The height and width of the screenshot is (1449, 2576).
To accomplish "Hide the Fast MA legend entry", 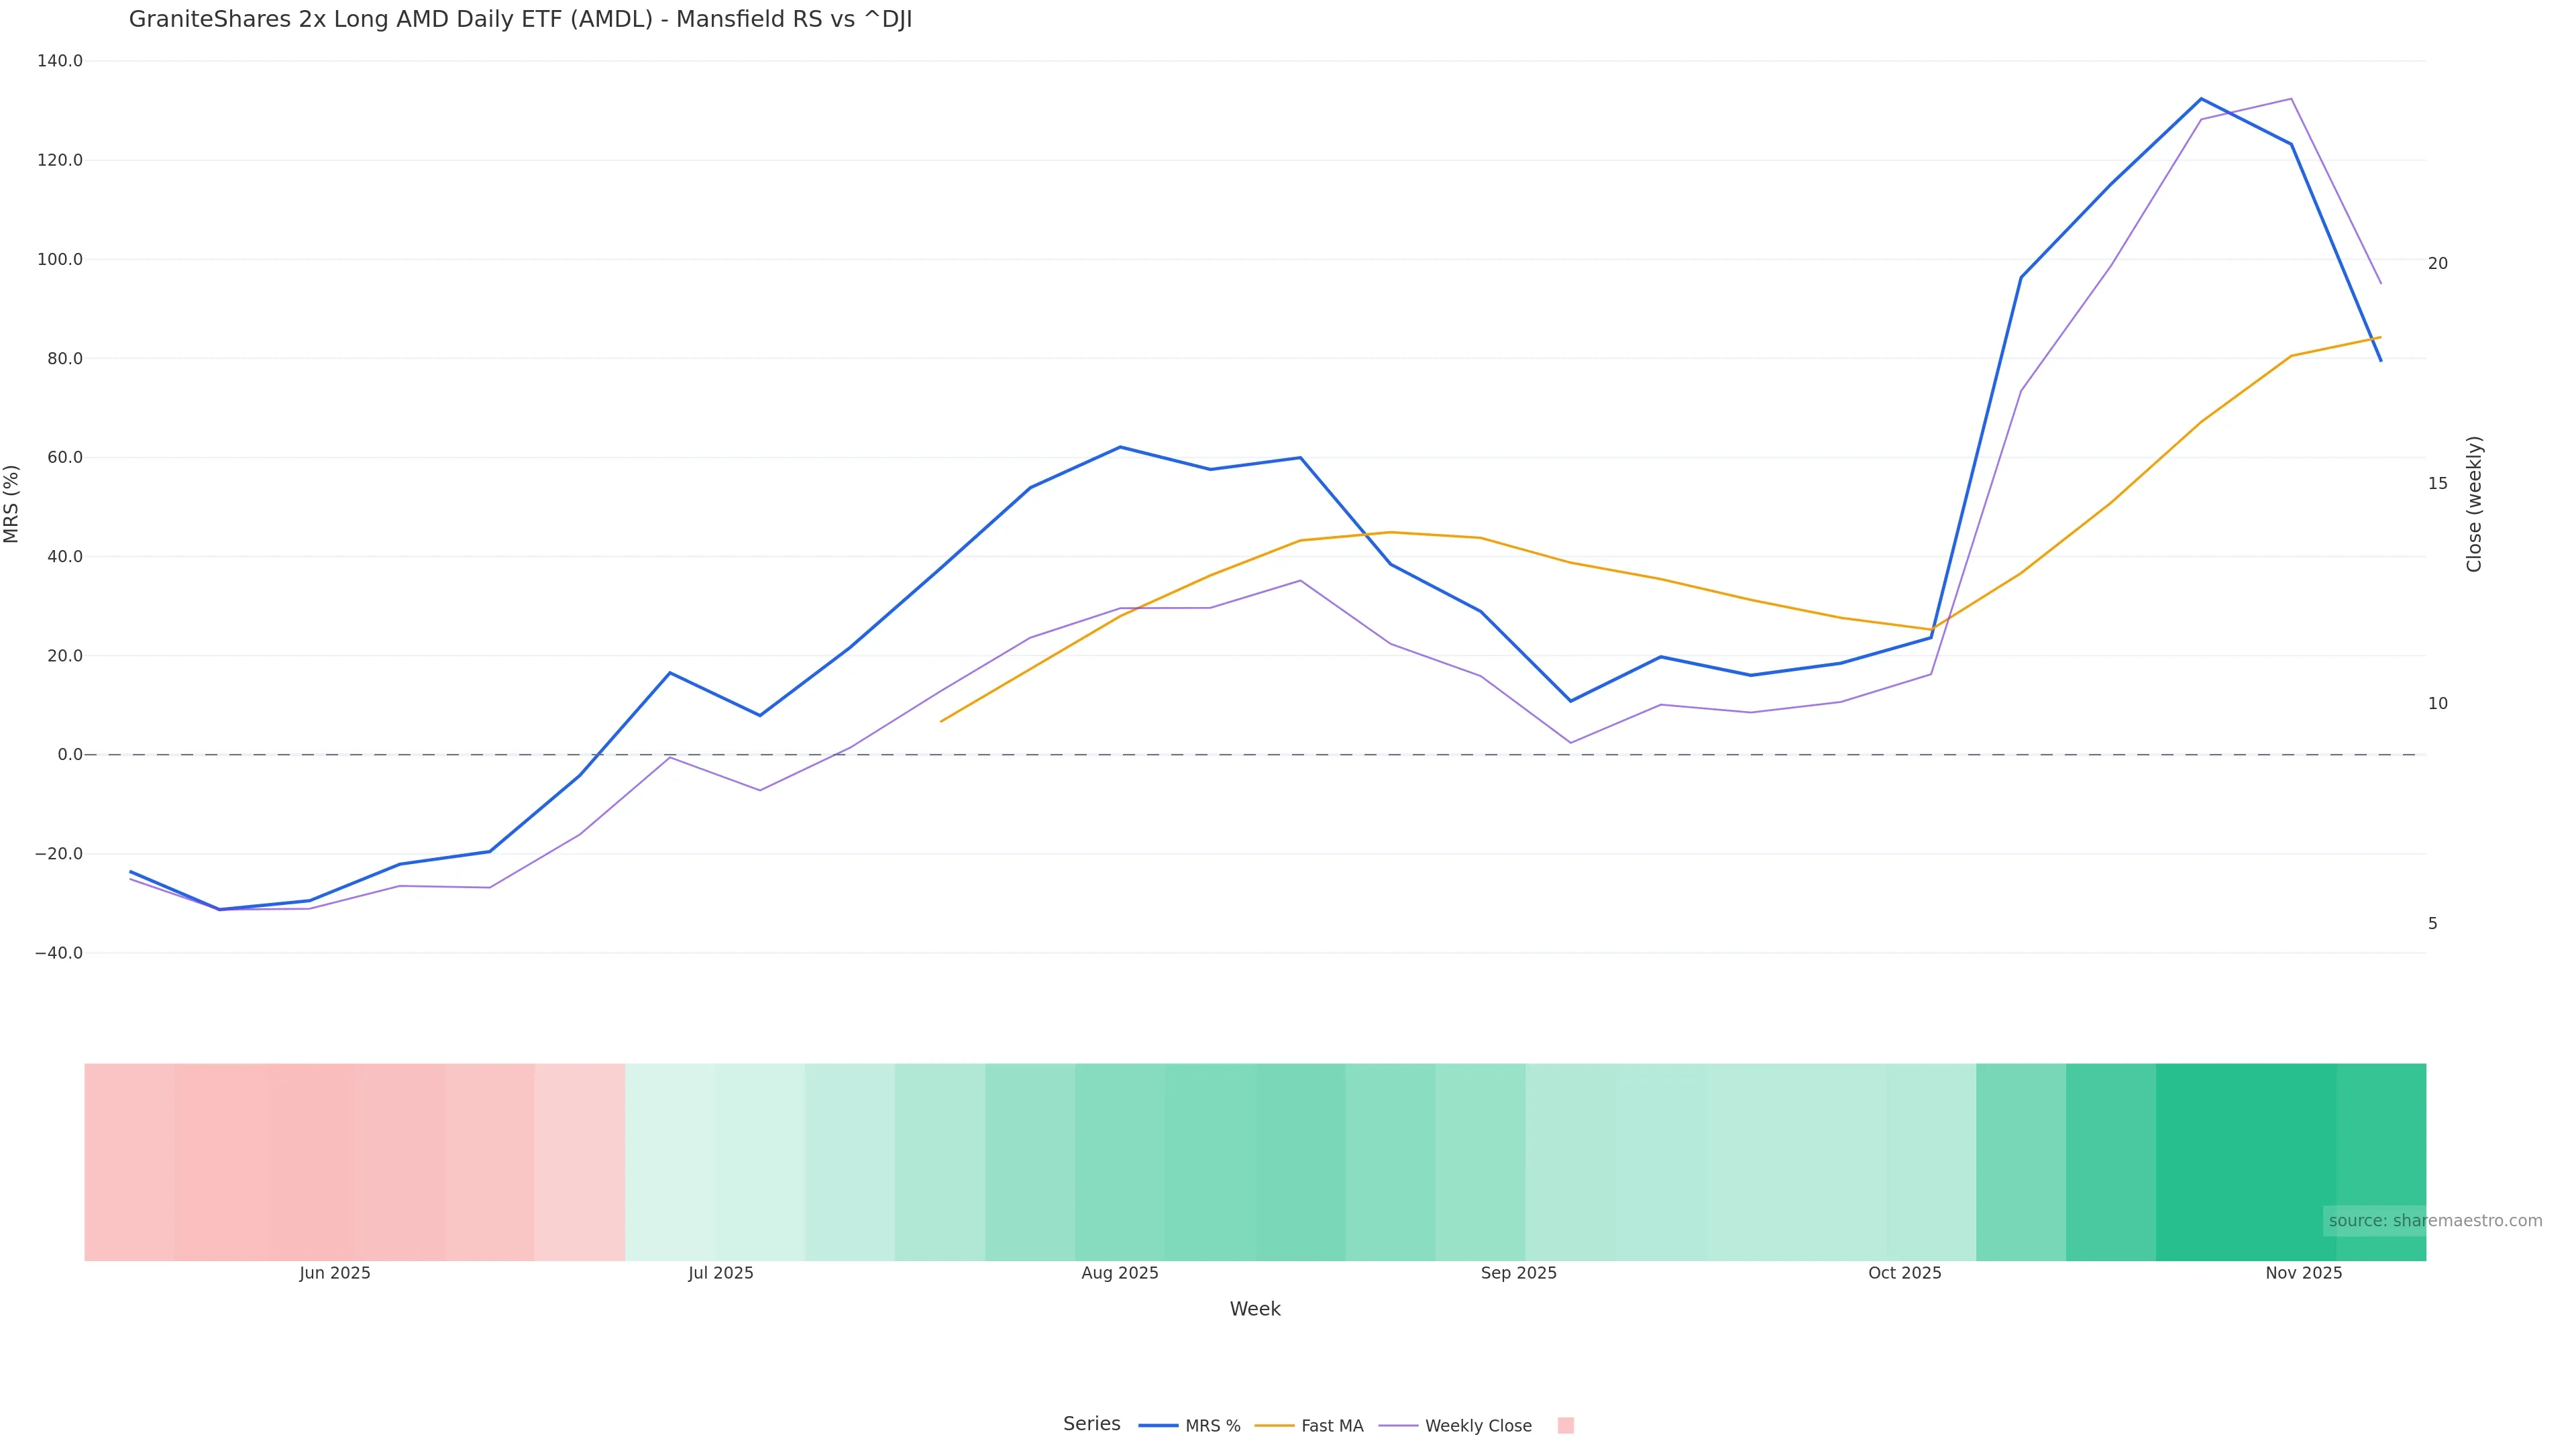I will point(1309,1426).
